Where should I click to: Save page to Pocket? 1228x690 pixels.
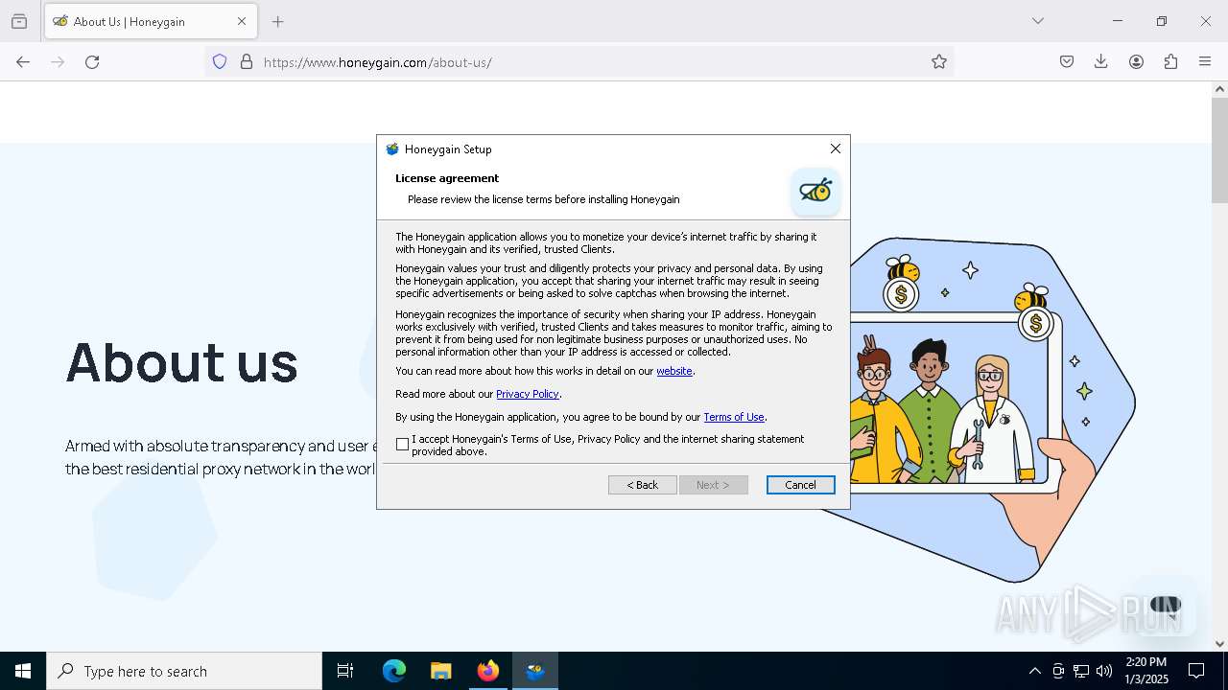tap(1067, 61)
